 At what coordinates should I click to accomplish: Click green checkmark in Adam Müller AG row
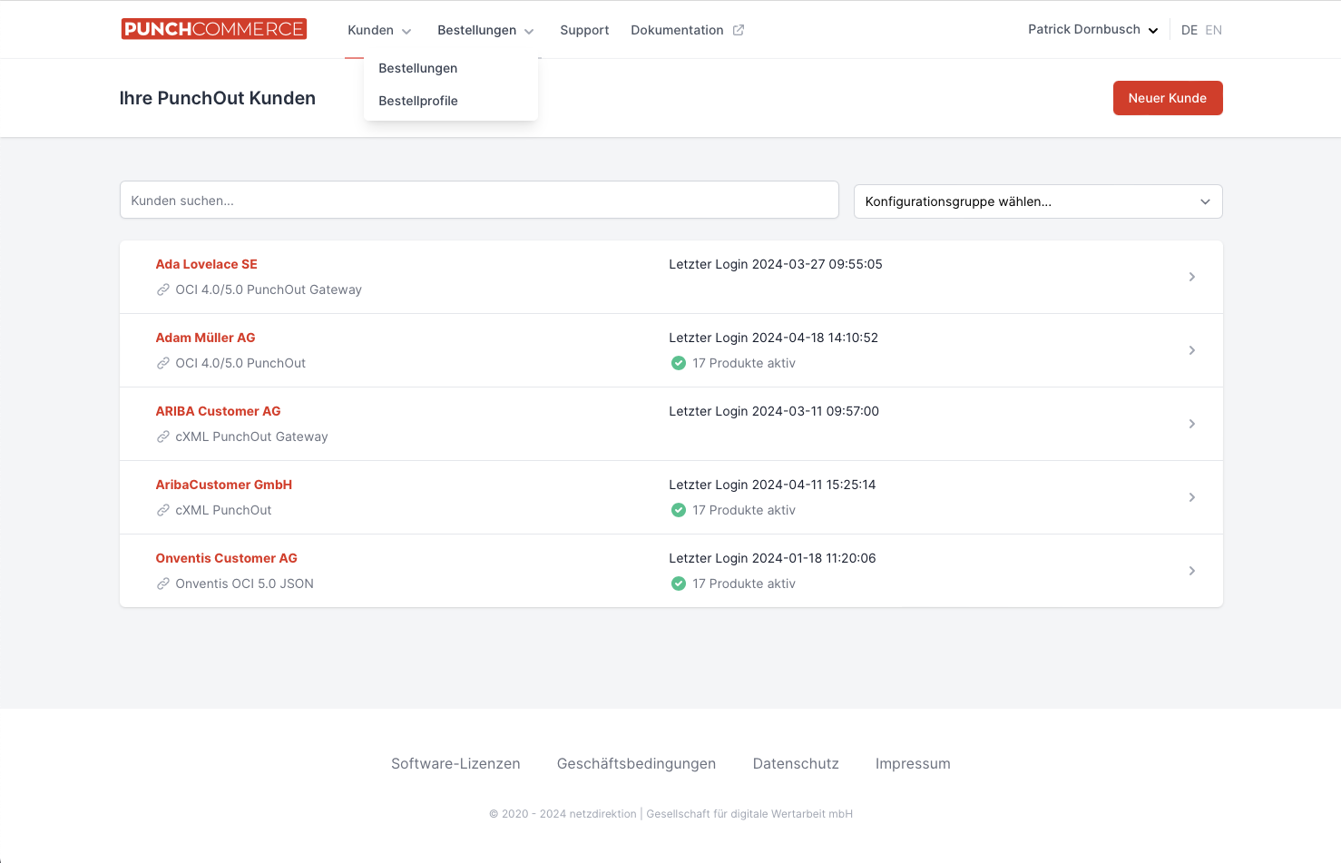pyautogui.click(x=679, y=363)
